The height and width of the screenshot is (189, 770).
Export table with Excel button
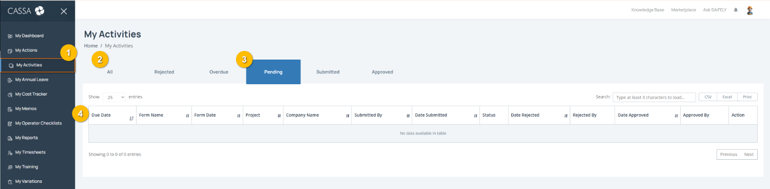[x=727, y=97]
